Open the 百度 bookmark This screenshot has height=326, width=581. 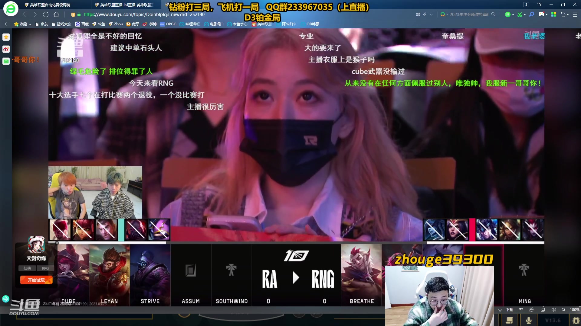point(82,24)
